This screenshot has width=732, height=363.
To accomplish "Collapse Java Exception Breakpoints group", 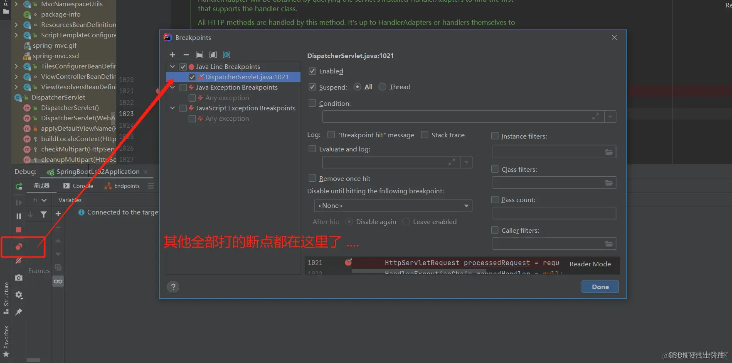I will pos(173,87).
